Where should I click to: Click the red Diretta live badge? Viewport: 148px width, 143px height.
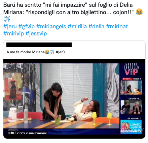point(127,79)
